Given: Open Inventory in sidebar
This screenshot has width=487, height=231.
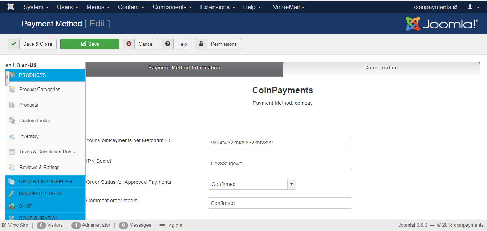Looking at the screenshot, I should pos(29,136).
